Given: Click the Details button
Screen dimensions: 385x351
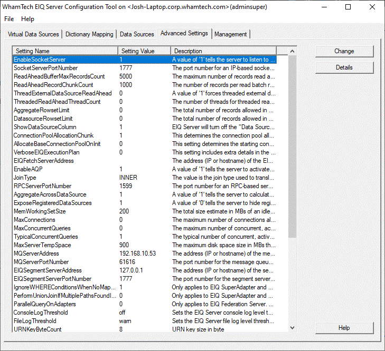Looking at the screenshot, I should tap(344, 67).
